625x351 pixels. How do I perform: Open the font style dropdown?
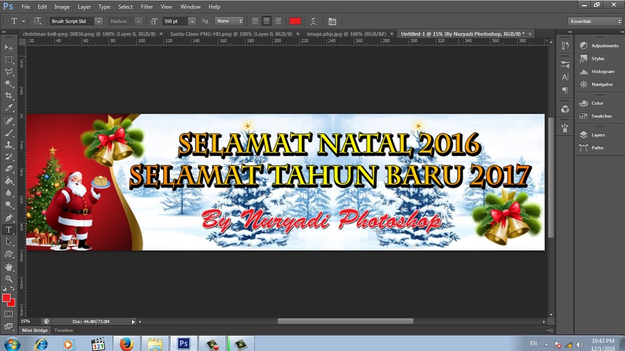[x=139, y=21]
